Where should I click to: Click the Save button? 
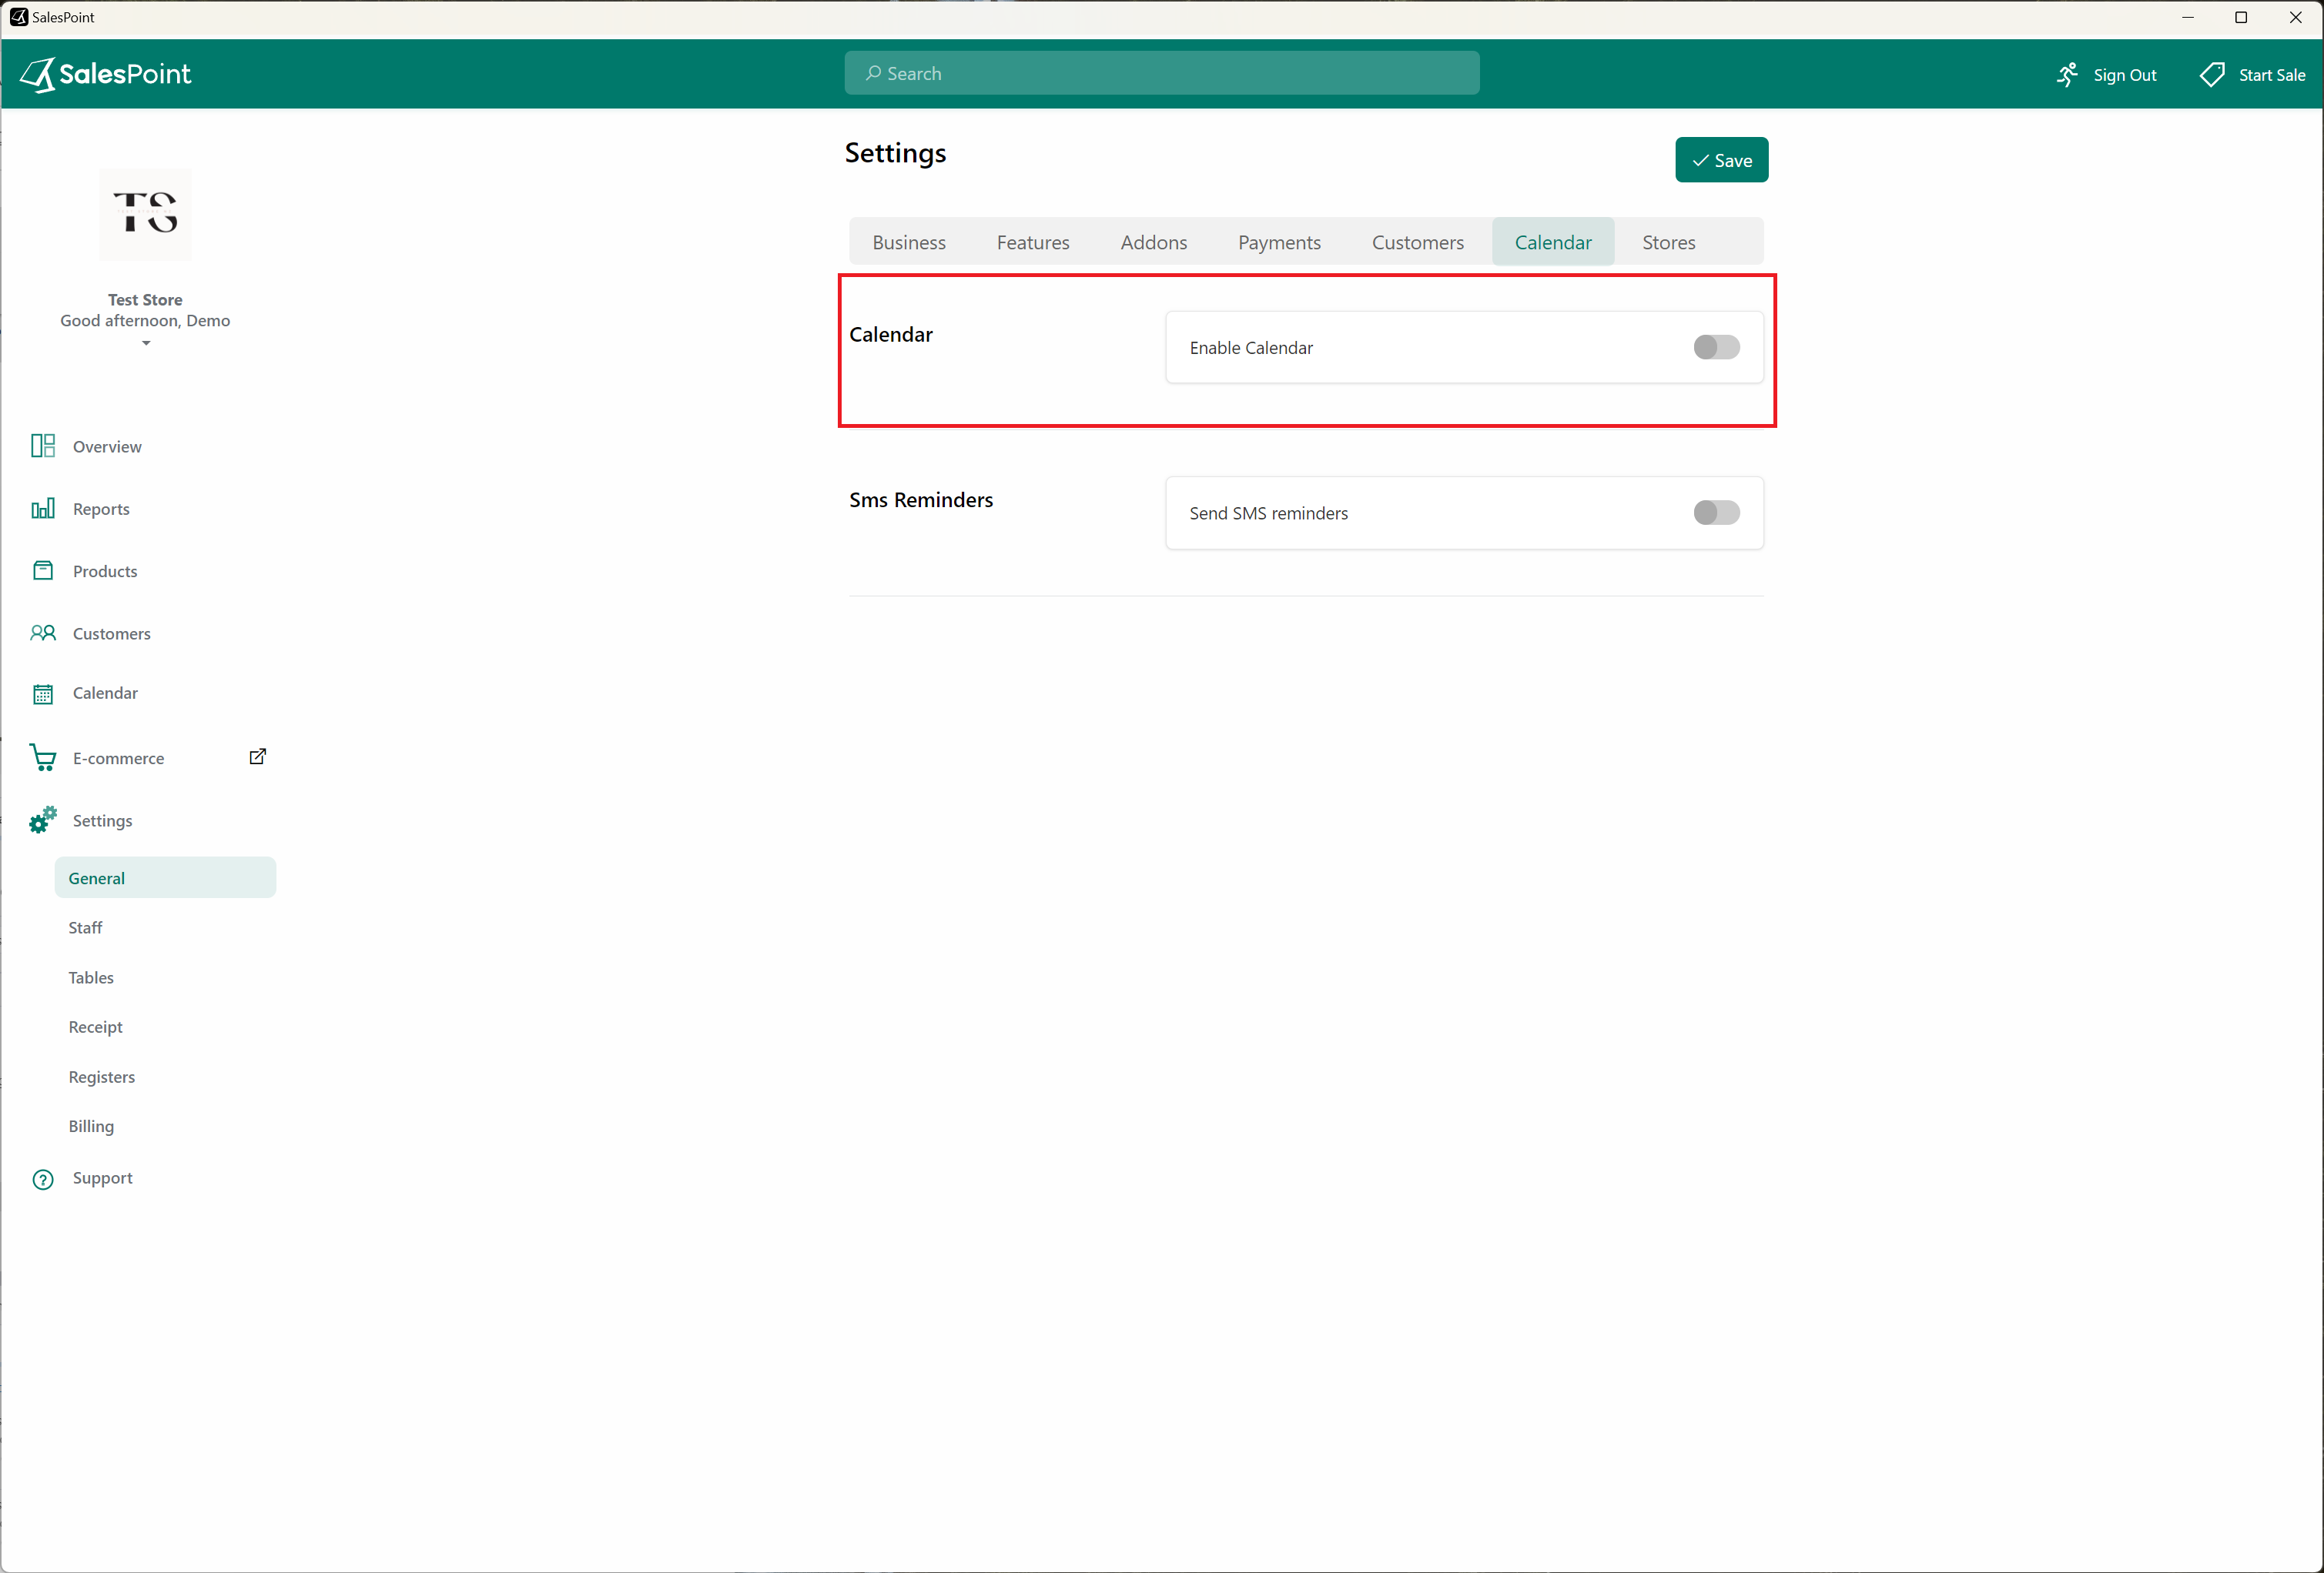point(1722,160)
